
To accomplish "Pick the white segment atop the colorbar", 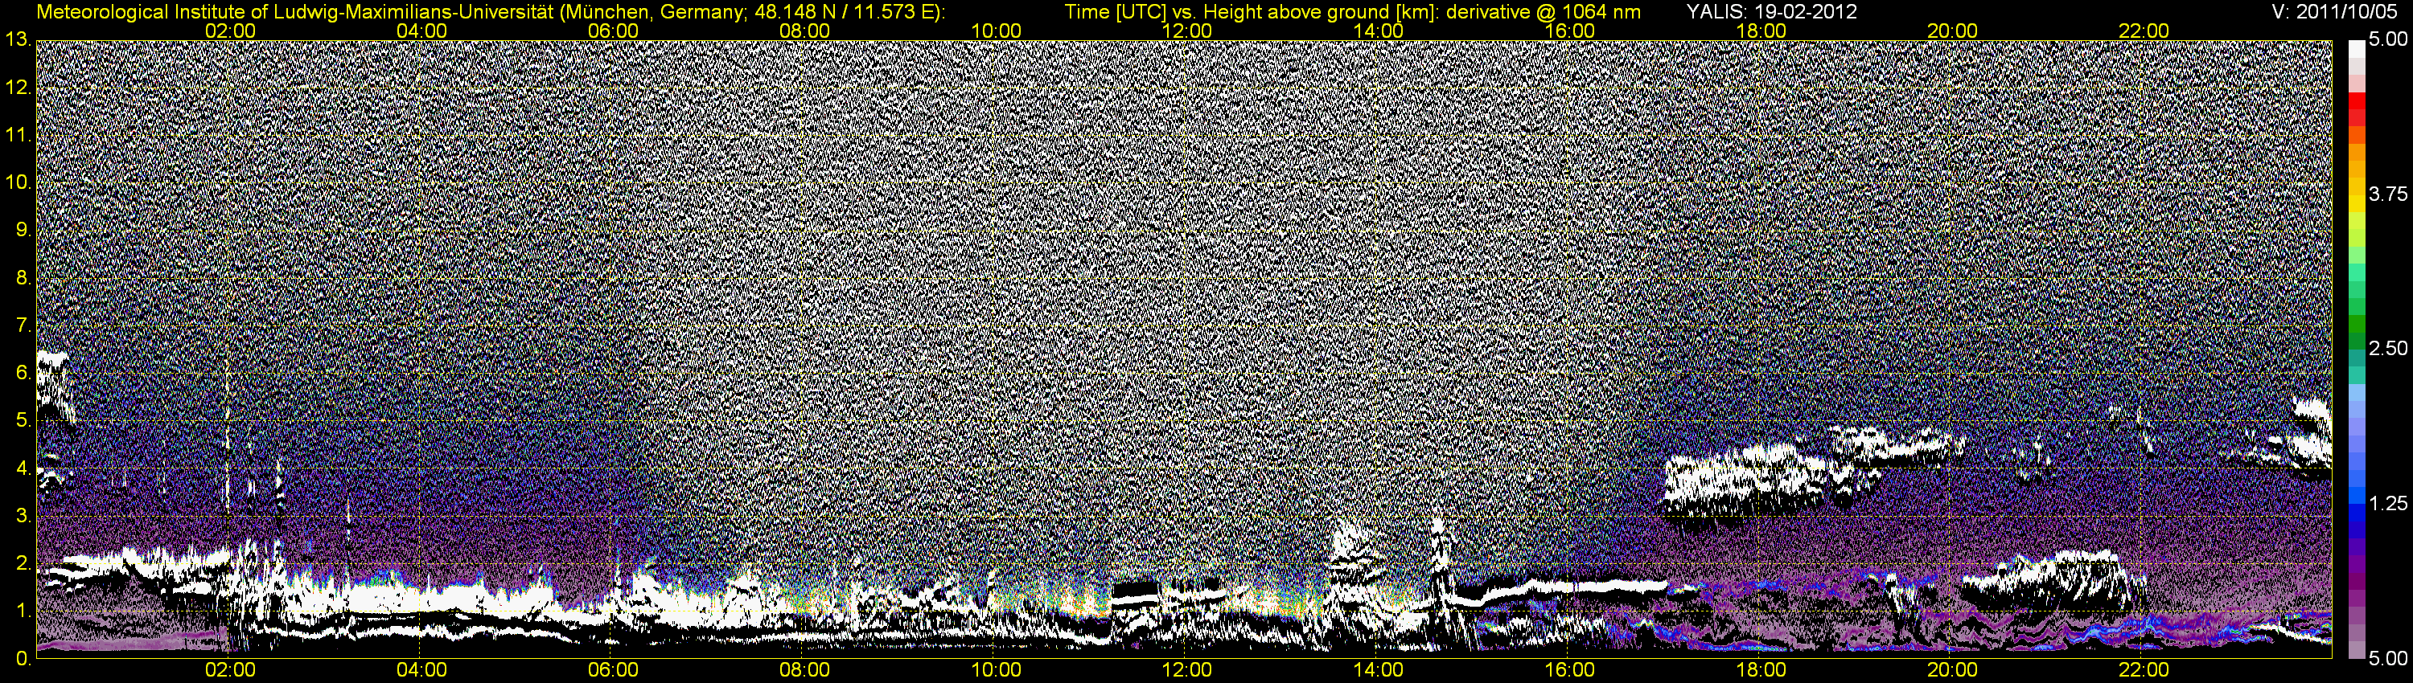I will coord(2356,50).
